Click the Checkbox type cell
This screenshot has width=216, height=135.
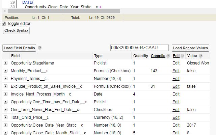tap(103, 110)
